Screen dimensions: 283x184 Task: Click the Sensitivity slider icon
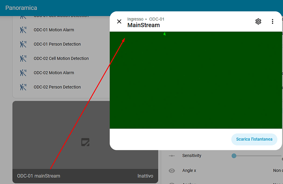tap(171, 156)
